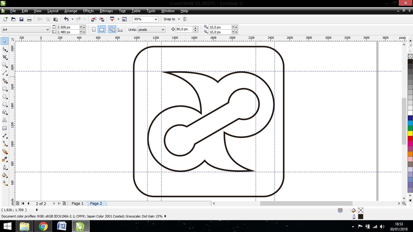
Task: Open the Arrange menu
Action: click(x=71, y=11)
